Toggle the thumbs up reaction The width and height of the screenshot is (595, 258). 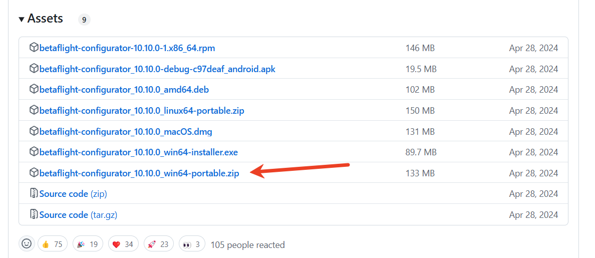click(52, 244)
